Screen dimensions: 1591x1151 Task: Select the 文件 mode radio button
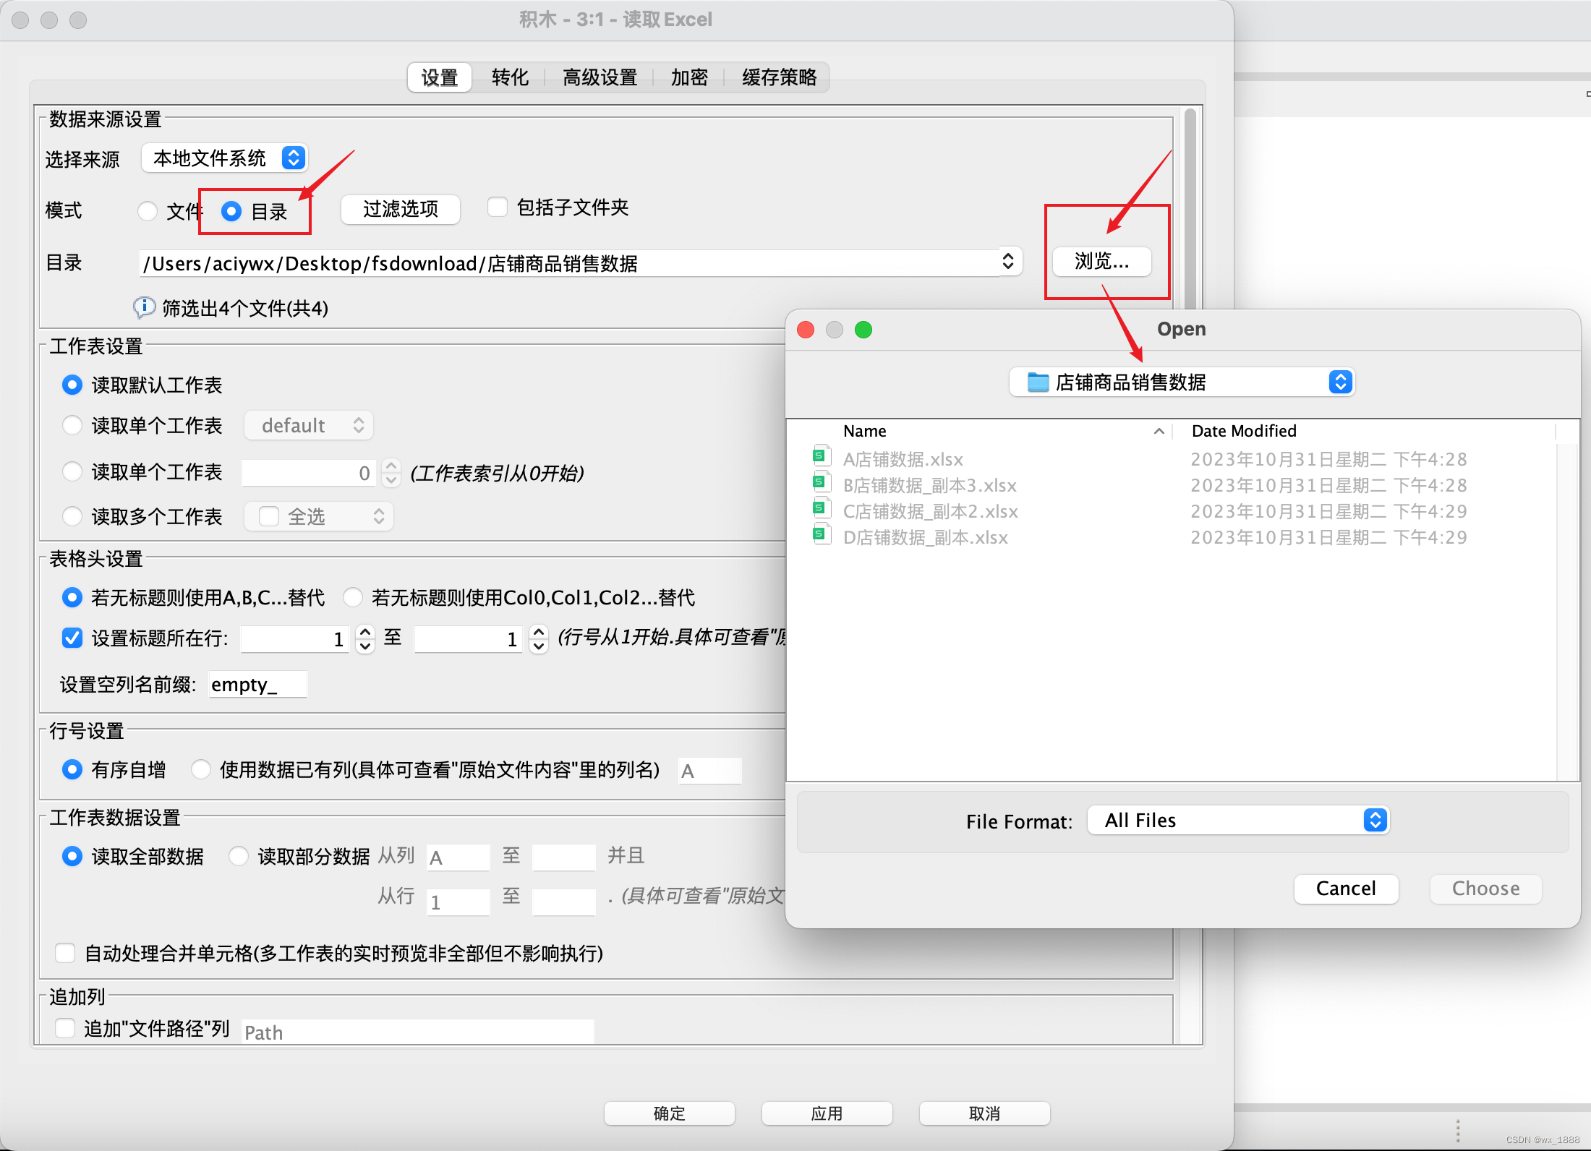click(148, 211)
